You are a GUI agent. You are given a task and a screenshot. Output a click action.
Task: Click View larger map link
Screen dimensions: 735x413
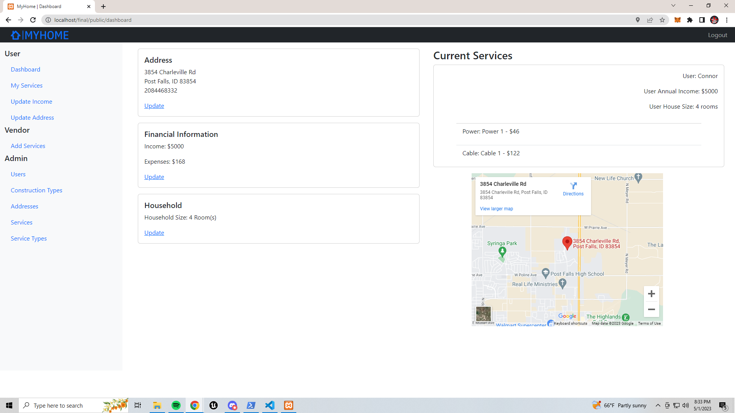point(496,209)
